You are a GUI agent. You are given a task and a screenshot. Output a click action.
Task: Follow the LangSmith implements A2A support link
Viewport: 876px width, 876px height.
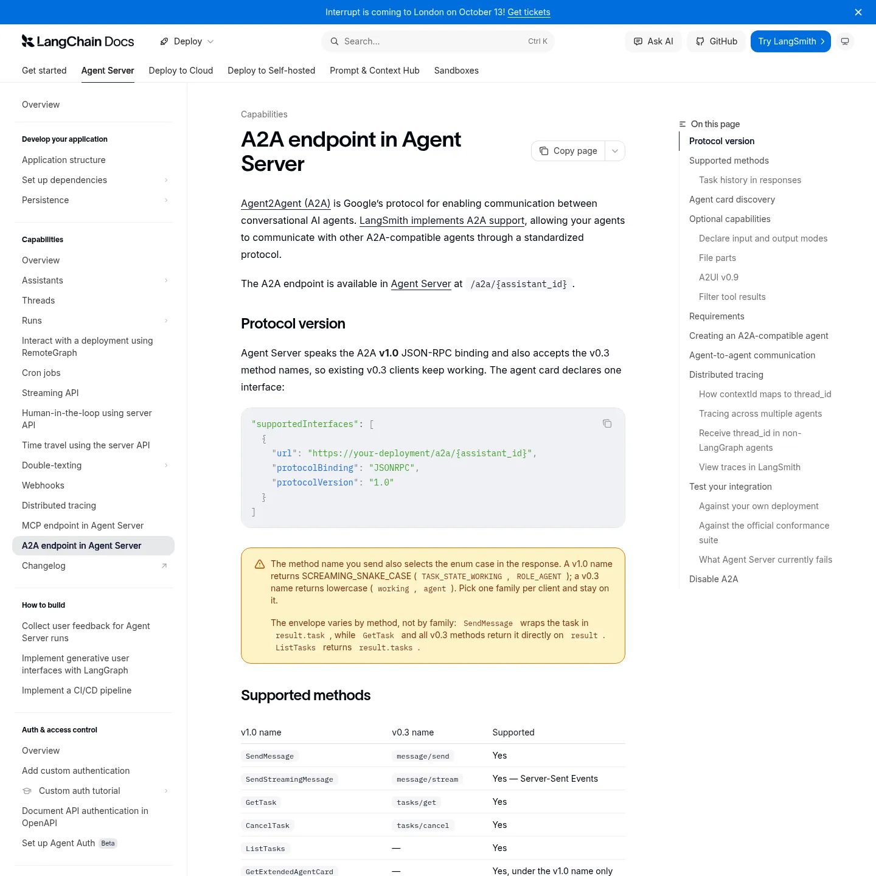[x=442, y=220]
